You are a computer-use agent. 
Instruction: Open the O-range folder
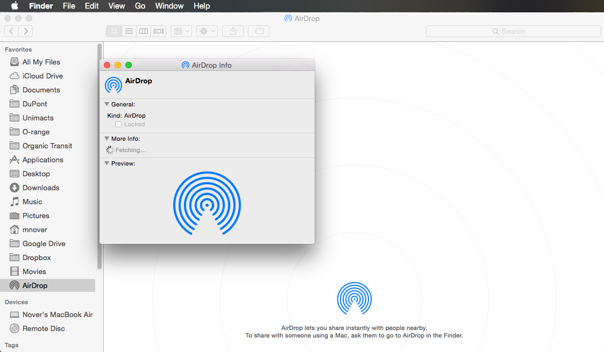pyautogui.click(x=48, y=132)
